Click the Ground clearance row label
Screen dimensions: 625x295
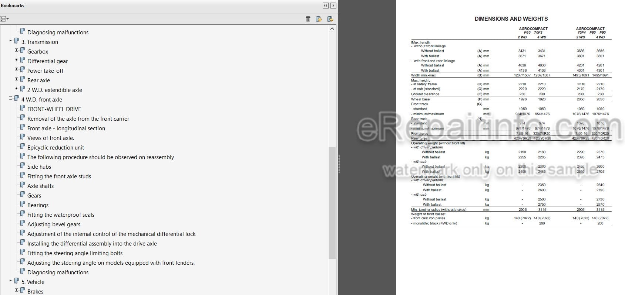tap(425, 94)
